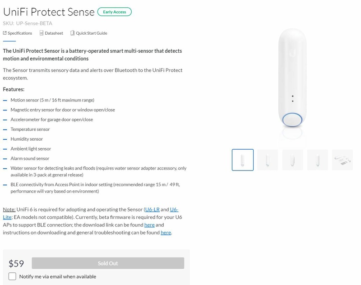Select the second product thumbnail

268,160
